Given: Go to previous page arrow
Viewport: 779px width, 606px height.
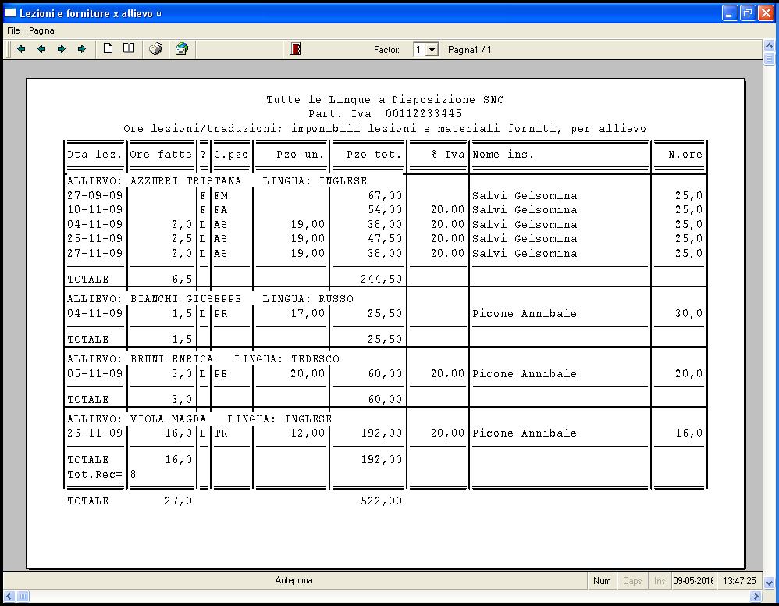Looking at the screenshot, I should [41, 48].
